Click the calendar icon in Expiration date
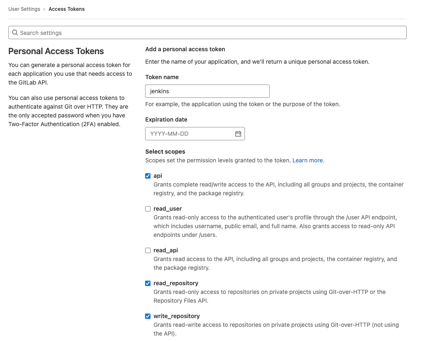 [238, 134]
